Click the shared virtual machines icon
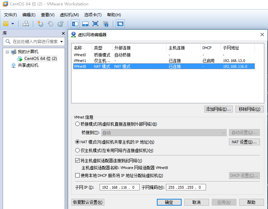This screenshot has width=268, height=209. pyautogui.click(x=14, y=65)
